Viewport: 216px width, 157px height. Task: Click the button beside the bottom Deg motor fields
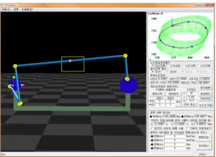click(204, 146)
